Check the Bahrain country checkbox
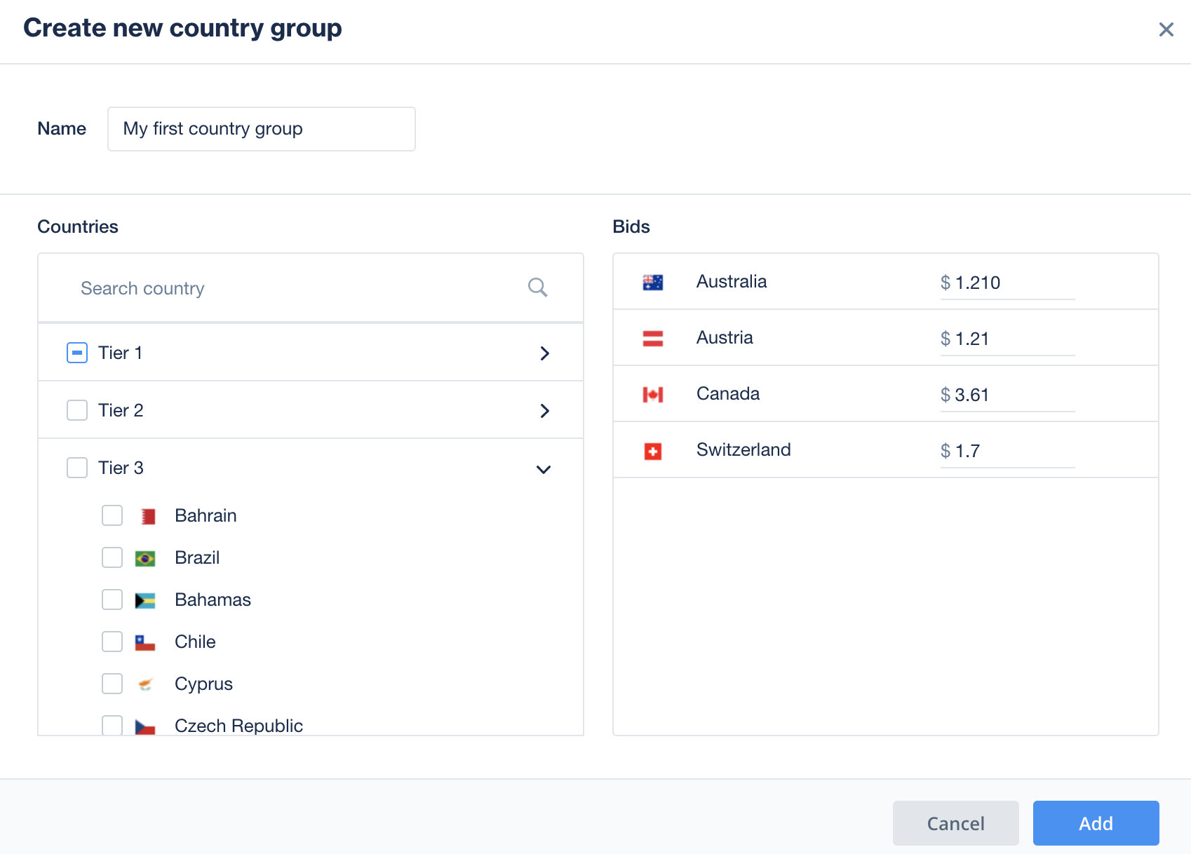This screenshot has height=854, width=1191. click(x=112, y=515)
